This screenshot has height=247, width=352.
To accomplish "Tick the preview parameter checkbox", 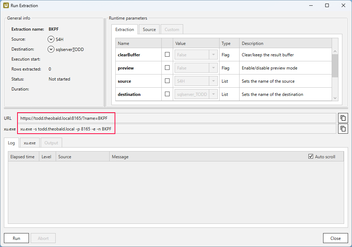I will (167, 68).
